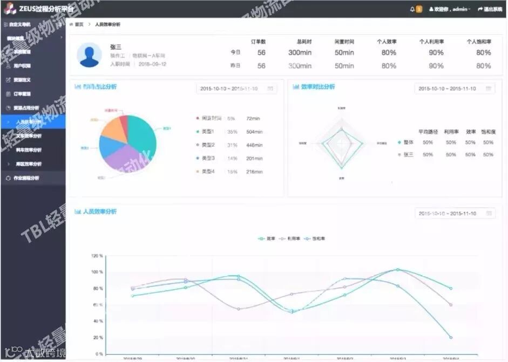Click the 退出系统 logout link
Image resolution: width=508 pixels, height=362 pixels.
point(490,9)
